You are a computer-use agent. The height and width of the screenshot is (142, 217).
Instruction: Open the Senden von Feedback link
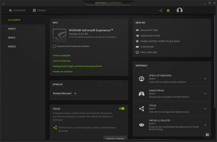pos(62,72)
